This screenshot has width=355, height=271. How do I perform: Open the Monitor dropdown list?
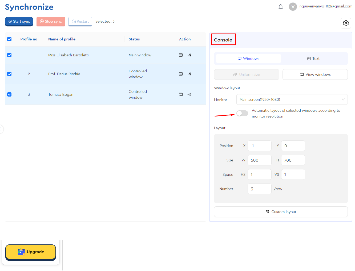292,99
